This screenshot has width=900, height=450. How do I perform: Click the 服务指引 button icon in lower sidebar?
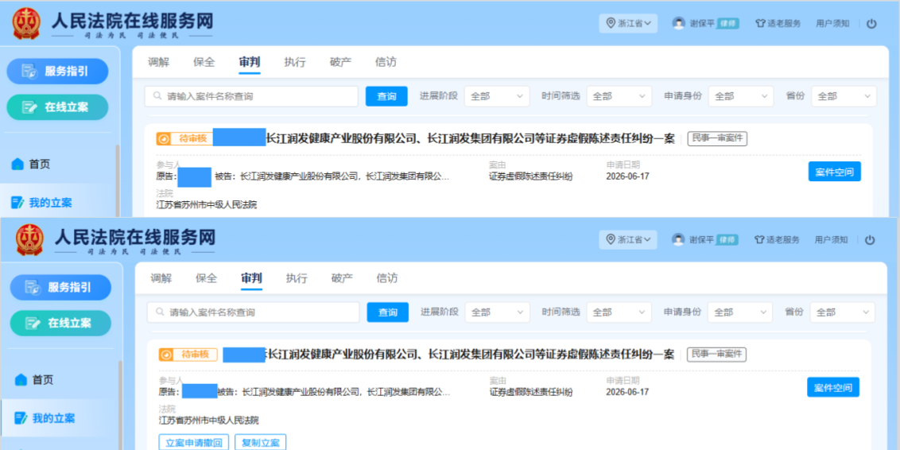tap(33, 288)
